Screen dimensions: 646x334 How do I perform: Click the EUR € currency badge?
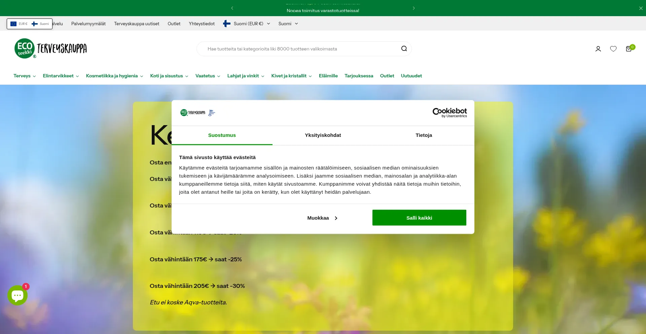tap(19, 24)
